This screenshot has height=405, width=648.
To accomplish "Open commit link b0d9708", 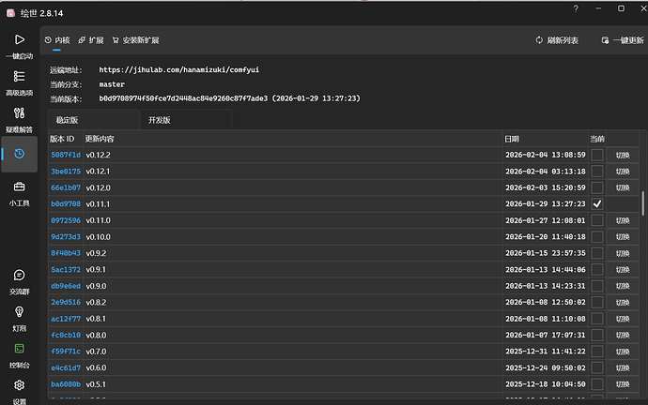I will [66, 204].
